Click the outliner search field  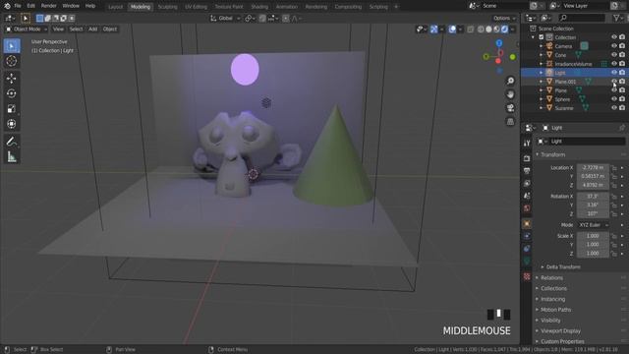pyautogui.click(x=582, y=18)
